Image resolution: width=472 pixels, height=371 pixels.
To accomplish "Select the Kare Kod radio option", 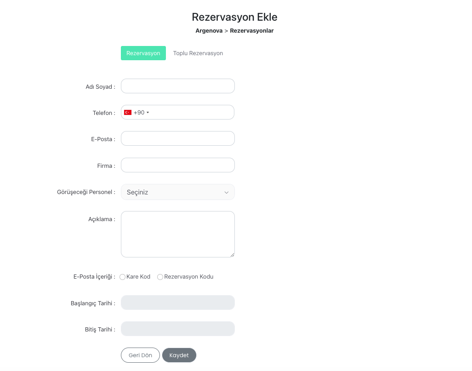I will click(123, 277).
